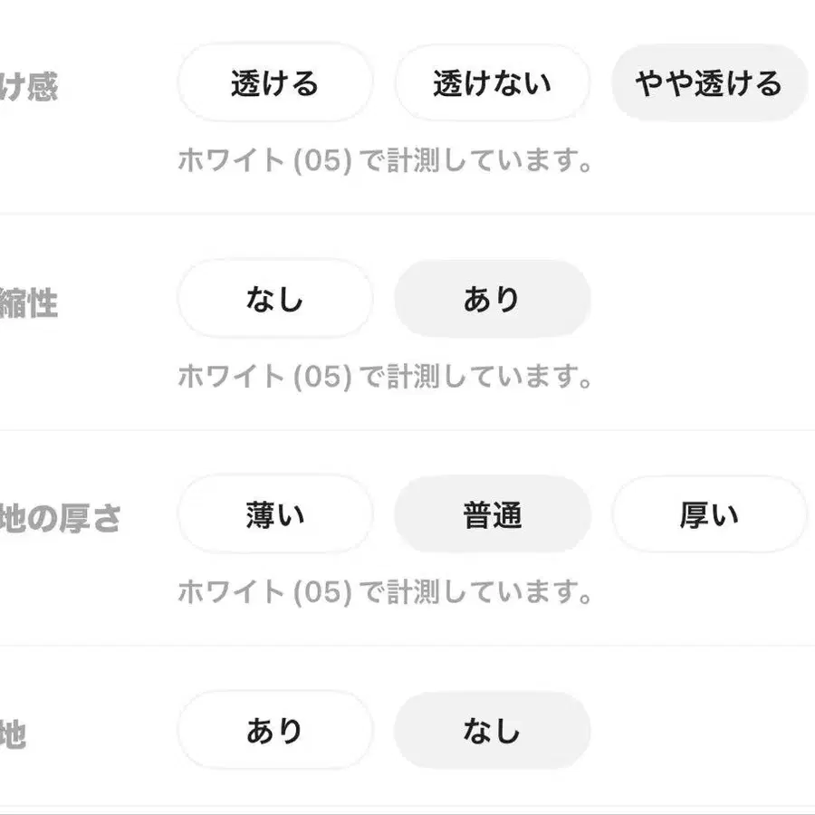Click the divider line below the sheerness section
Screen dimensions: 815x815
tap(407, 214)
